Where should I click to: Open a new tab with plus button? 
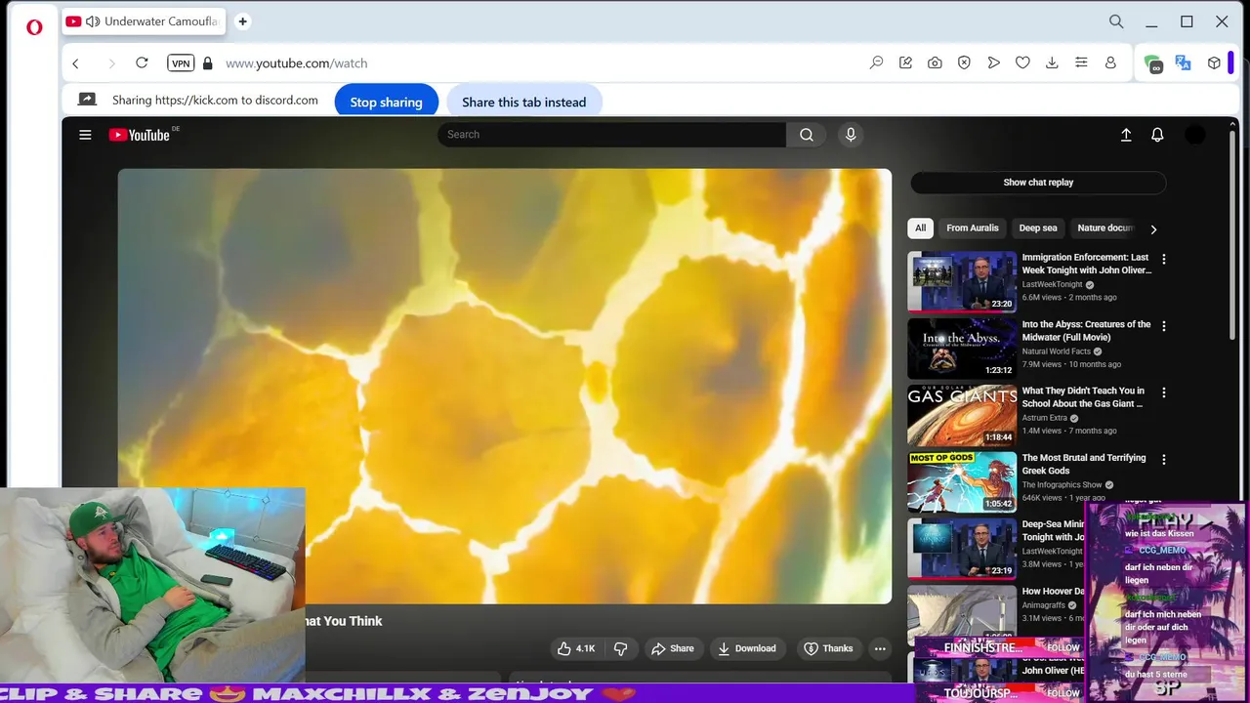coord(242,21)
